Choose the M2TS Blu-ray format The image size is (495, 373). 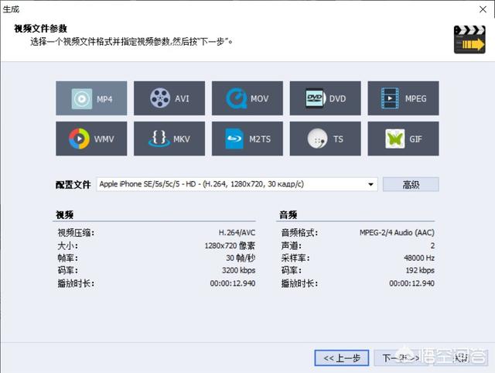247,139
